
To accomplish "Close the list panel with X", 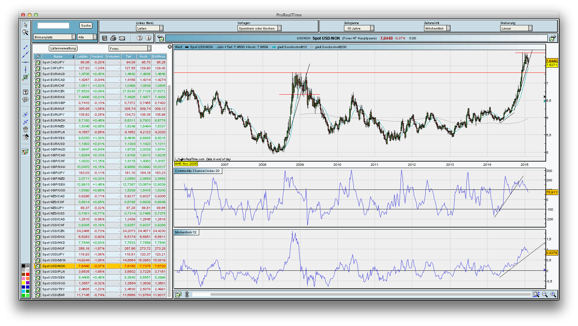I will coord(170,47).
